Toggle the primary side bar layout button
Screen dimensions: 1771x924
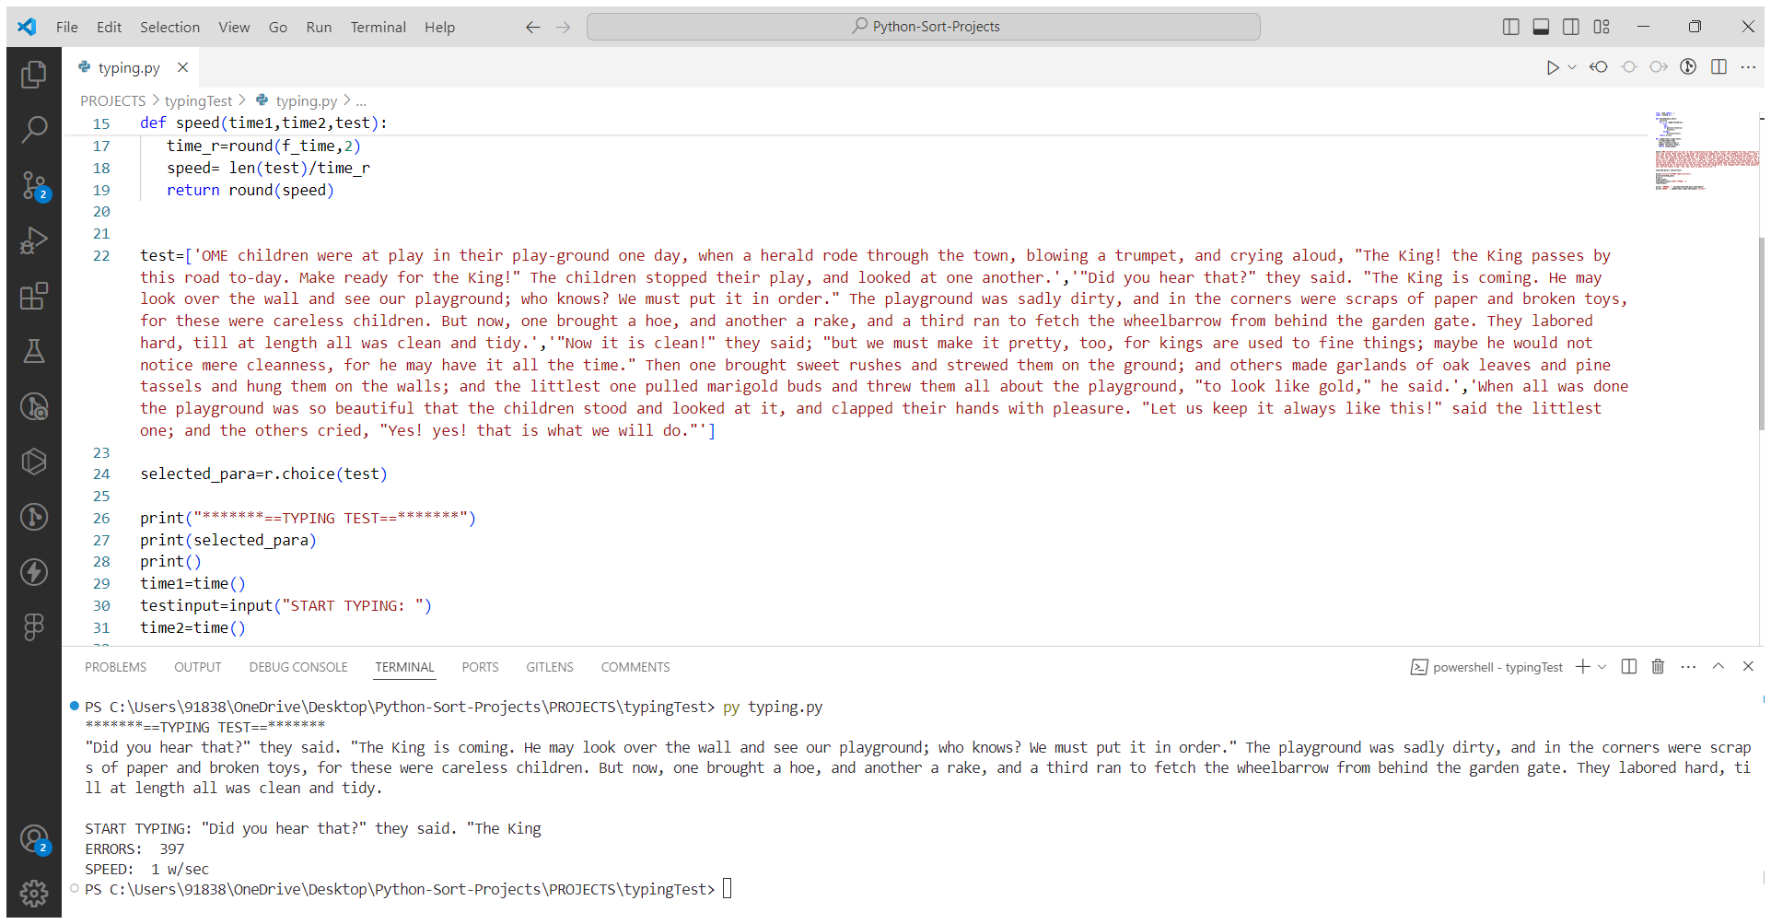point(1510,27)
